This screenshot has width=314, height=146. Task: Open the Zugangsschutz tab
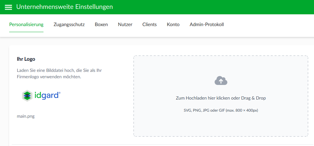pos(69,25)
